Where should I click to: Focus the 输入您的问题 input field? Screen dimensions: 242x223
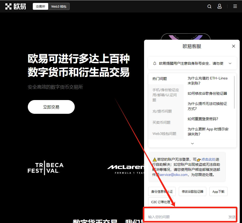(x=187, y=217)
